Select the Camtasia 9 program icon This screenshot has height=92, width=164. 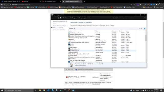point(69,41)
